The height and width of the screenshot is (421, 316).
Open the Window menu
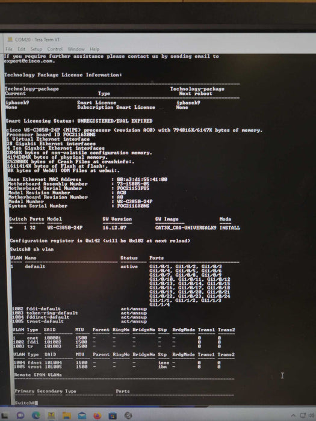(x=76, y=49)
